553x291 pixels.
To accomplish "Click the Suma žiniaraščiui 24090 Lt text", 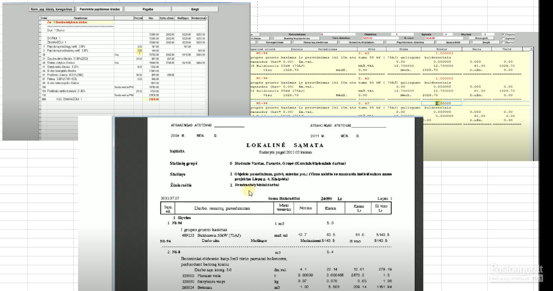I will (x=305, y=198).
